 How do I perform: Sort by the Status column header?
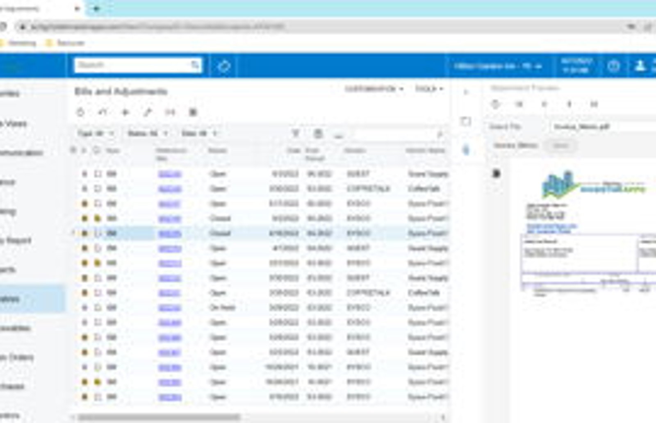pos(217,150)
